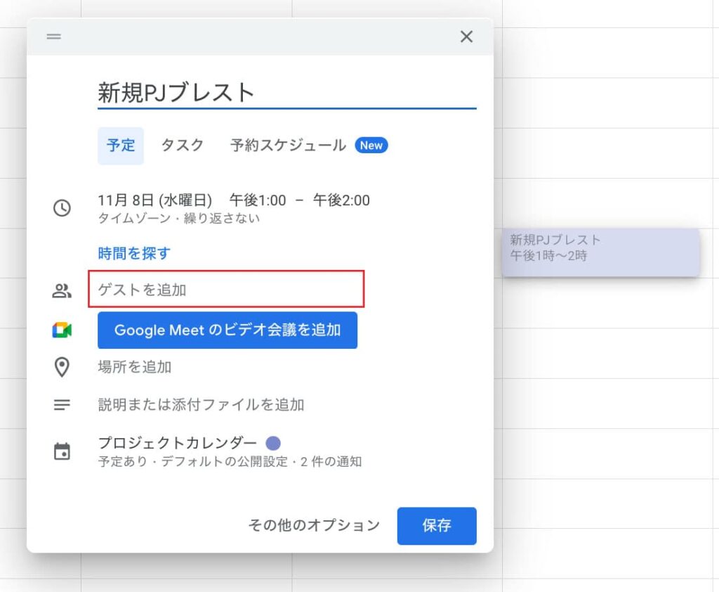
Task: Click the calendar icon beside プロジェクトカレンダー
Action: coord(62,451)
